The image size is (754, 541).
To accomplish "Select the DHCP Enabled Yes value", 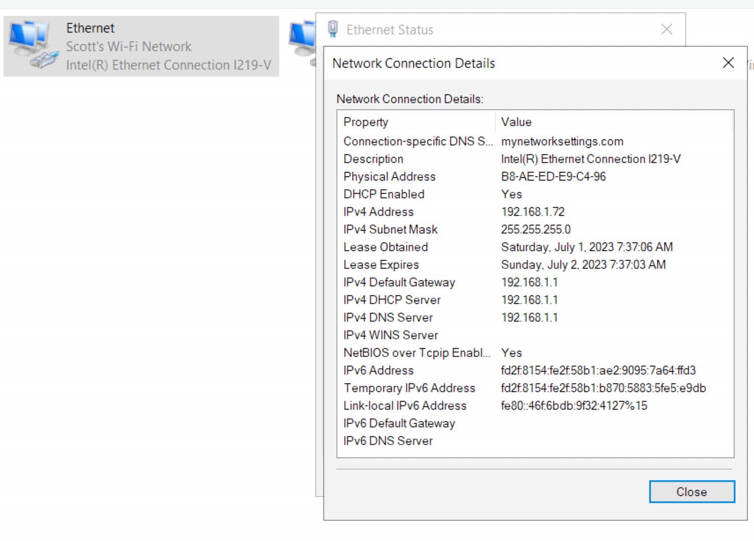I will 511,194.
